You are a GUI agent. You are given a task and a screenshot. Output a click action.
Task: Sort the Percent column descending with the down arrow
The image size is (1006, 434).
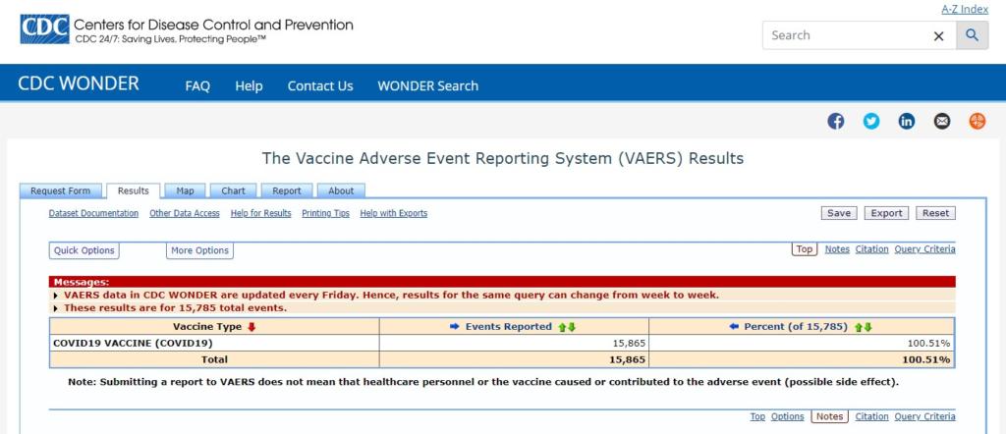(x=868, y=327)
